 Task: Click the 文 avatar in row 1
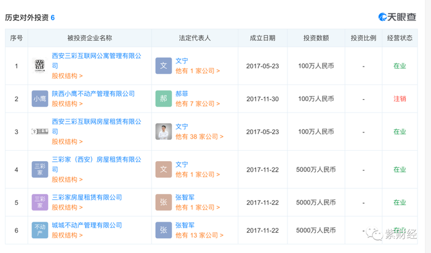click(164, 66)
